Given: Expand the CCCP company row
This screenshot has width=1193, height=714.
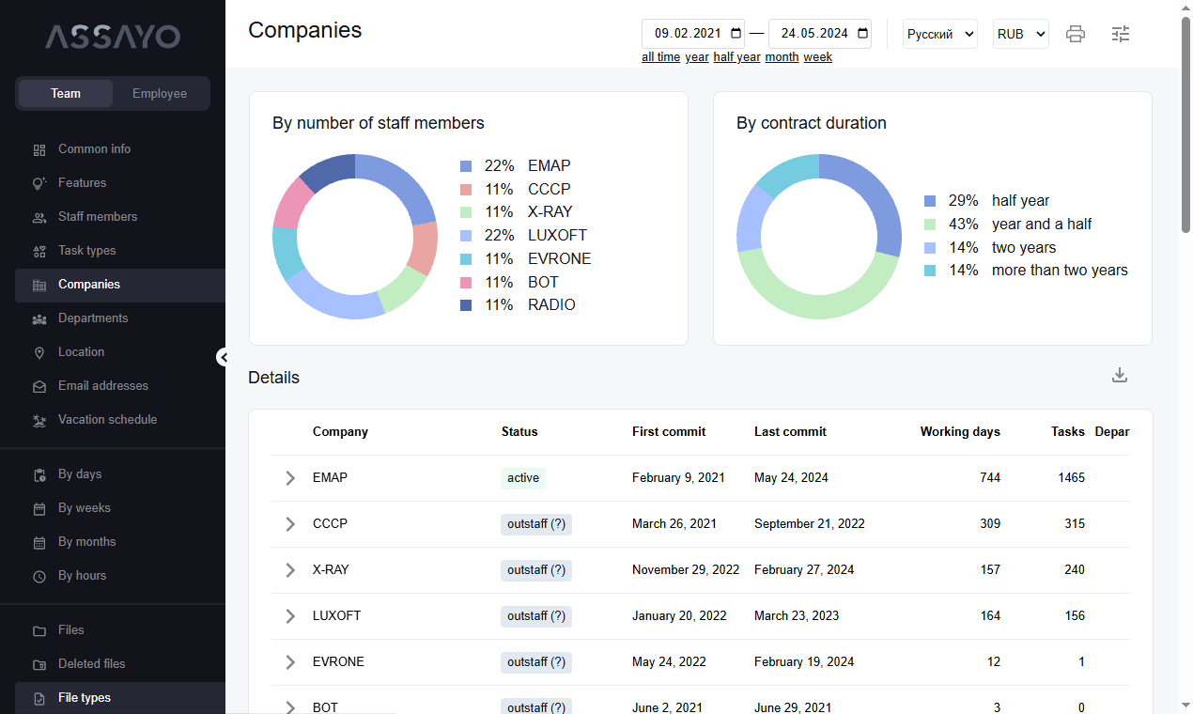Looking at the screenshot, I should click(290, 524).
